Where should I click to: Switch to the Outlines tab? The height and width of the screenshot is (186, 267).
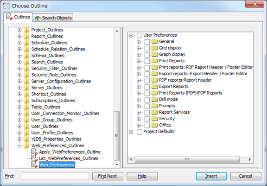(18, 17)
